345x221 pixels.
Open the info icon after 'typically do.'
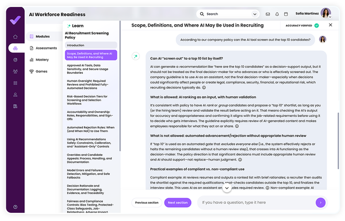coord(204,87)
